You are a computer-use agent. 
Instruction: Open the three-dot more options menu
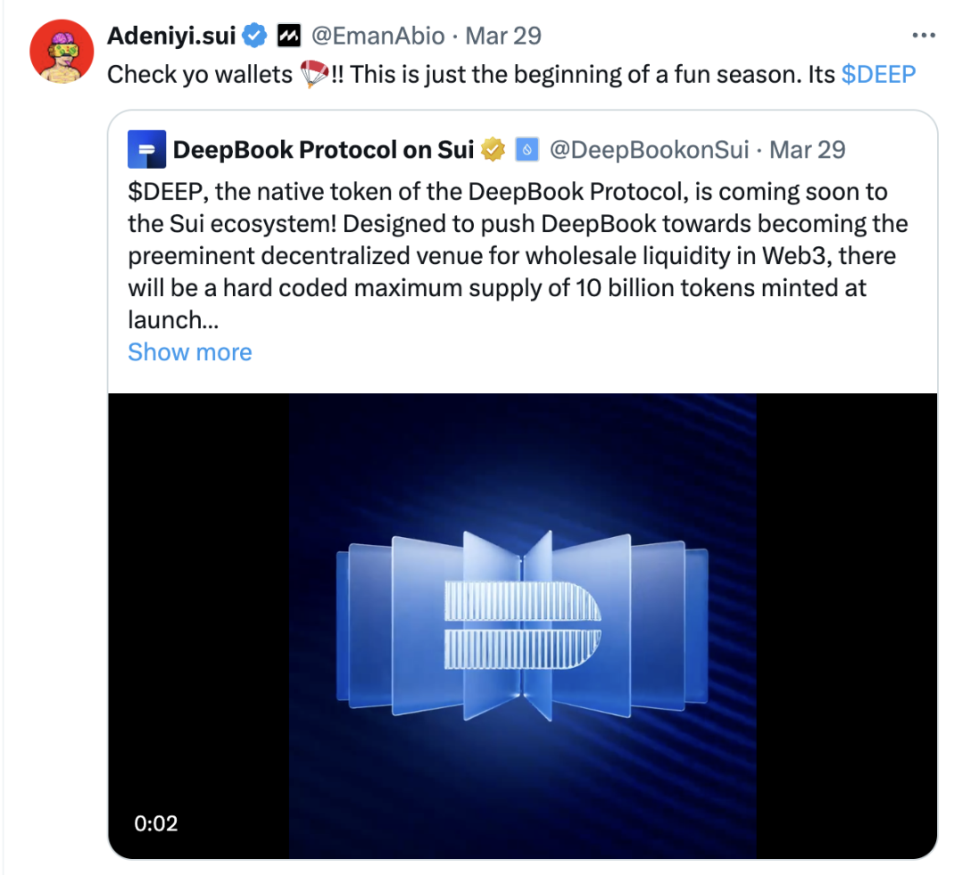[923, 37]
